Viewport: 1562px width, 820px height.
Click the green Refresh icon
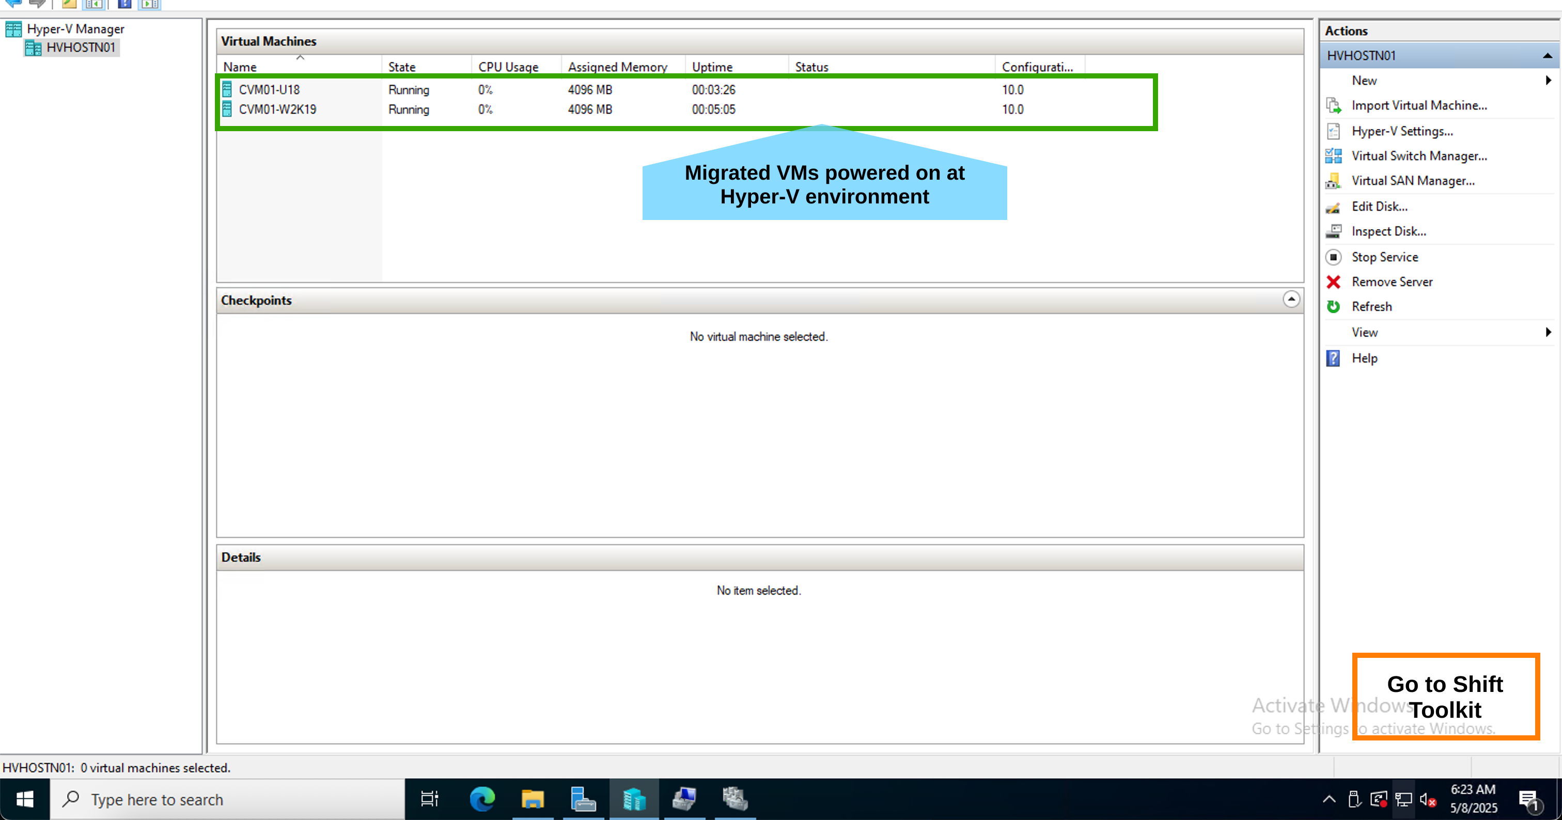click(1333, 307)
